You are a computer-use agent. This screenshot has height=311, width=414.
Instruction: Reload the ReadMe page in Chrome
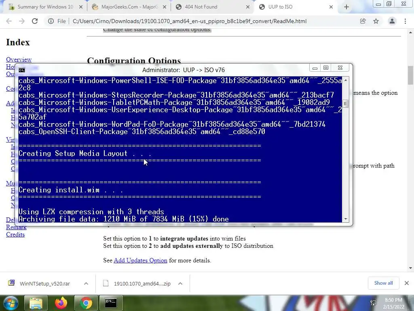35,21
